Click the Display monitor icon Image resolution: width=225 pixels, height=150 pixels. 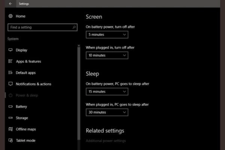click(10, 50)
